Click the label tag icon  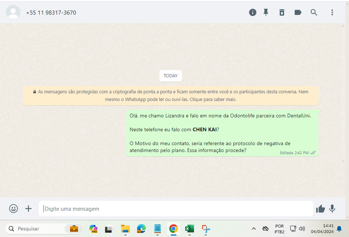[x=298, y=12]
